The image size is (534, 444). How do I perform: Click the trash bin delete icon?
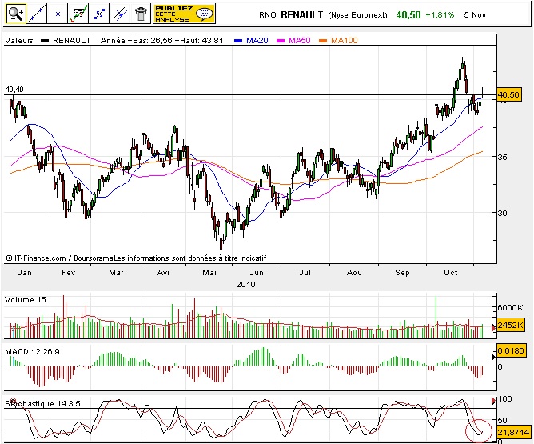click(x=141, y=14)
